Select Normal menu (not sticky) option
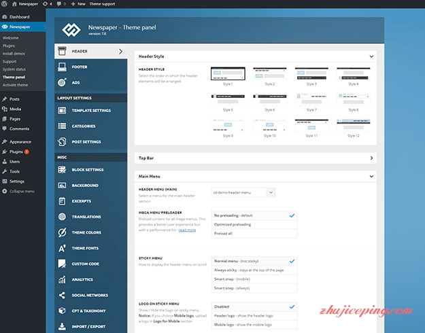The height and width of the screenshot is (333, 425). (254, 261)
